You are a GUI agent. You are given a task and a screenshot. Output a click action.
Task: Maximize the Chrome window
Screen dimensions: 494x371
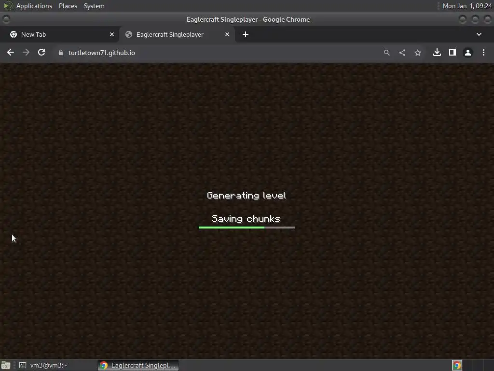pyautogui.click(x=475, y=19)
